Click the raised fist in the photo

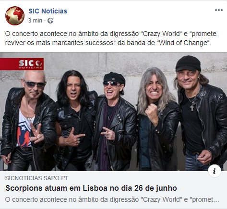152,112
